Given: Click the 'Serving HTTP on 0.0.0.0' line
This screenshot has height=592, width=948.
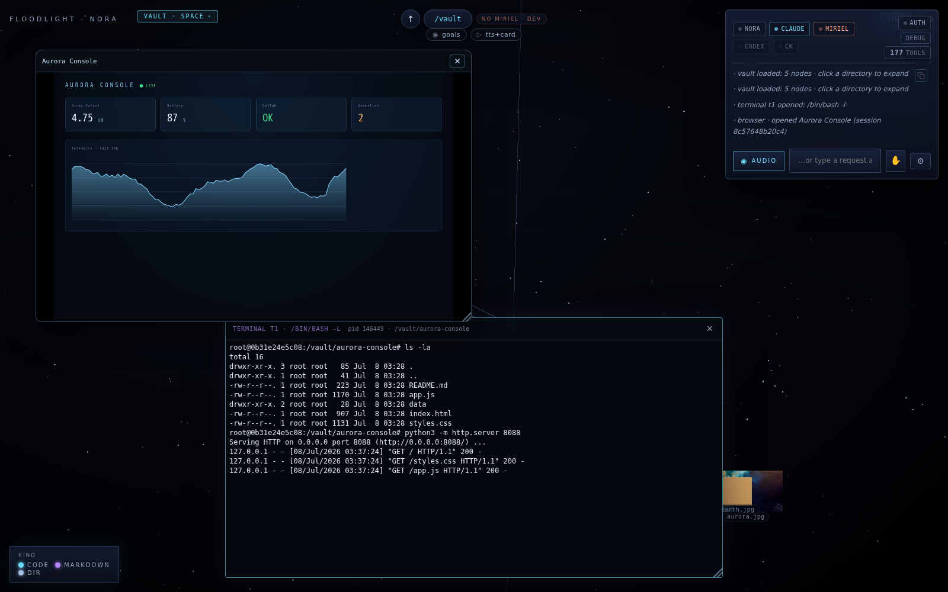Looking at the screenshot, I should click(357, 442).
